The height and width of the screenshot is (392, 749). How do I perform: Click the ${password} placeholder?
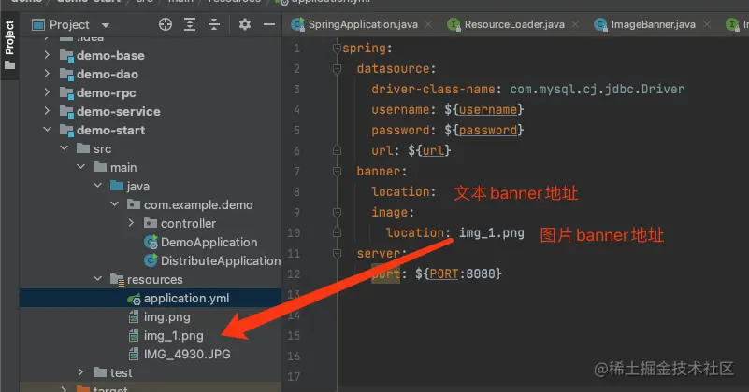coord(483,130)
